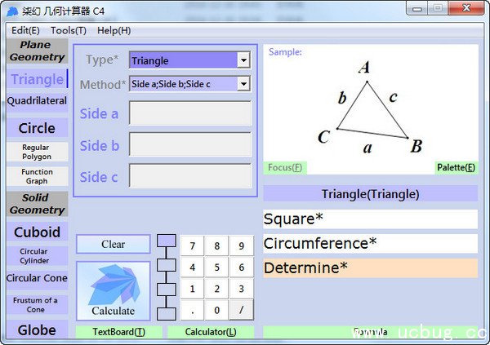Click keypad digit 6
This screenshot has height=345, width=490.
click(x=241, y=268)
